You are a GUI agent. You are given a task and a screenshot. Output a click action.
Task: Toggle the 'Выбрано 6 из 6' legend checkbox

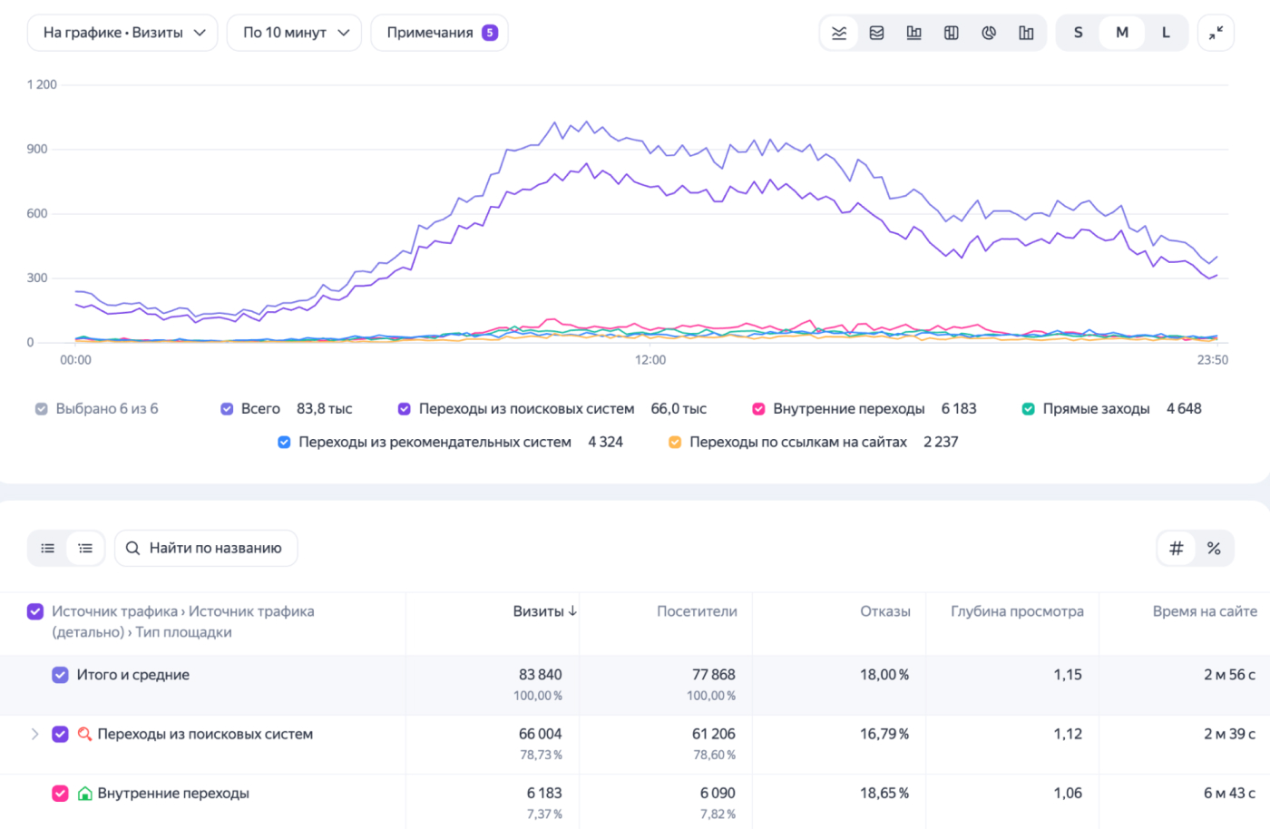point(41,409)
